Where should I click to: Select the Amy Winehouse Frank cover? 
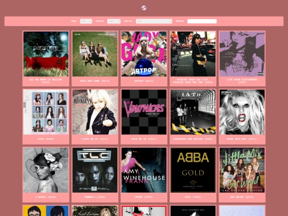coord(144,170)
